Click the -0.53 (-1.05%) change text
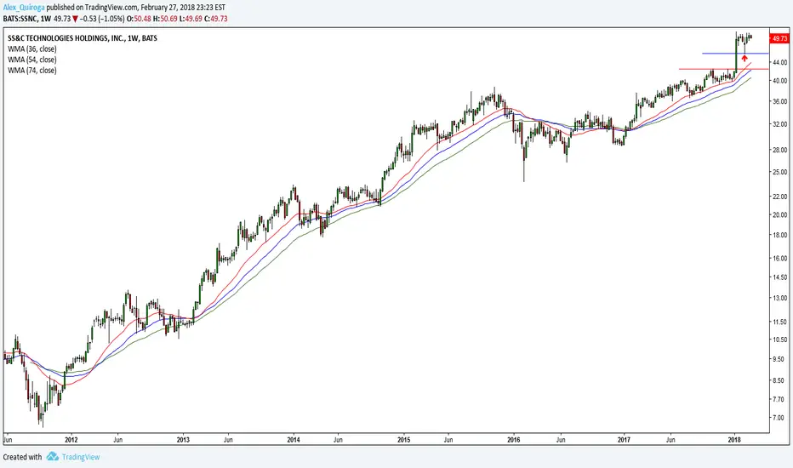The height and width of the screenshot is (468, 793). (102, 19)
